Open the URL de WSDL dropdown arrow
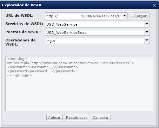The image size is (159, 128). [x=125, y=16]
